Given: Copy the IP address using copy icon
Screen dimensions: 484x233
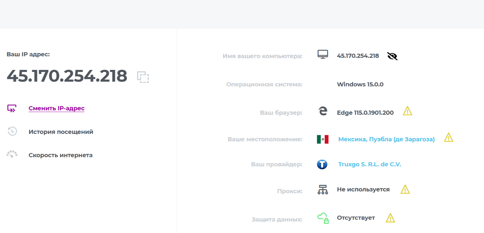Looking at the screenshot, I should click(x=143, y=77).
